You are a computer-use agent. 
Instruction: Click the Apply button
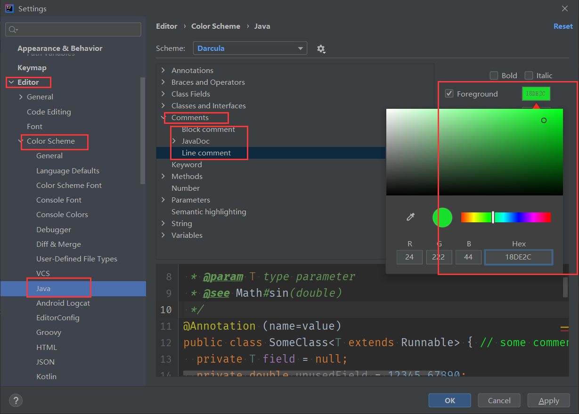coord(549,400)
